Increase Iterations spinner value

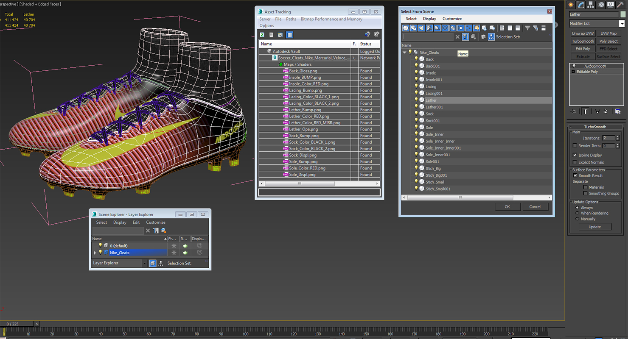point(617,136)
